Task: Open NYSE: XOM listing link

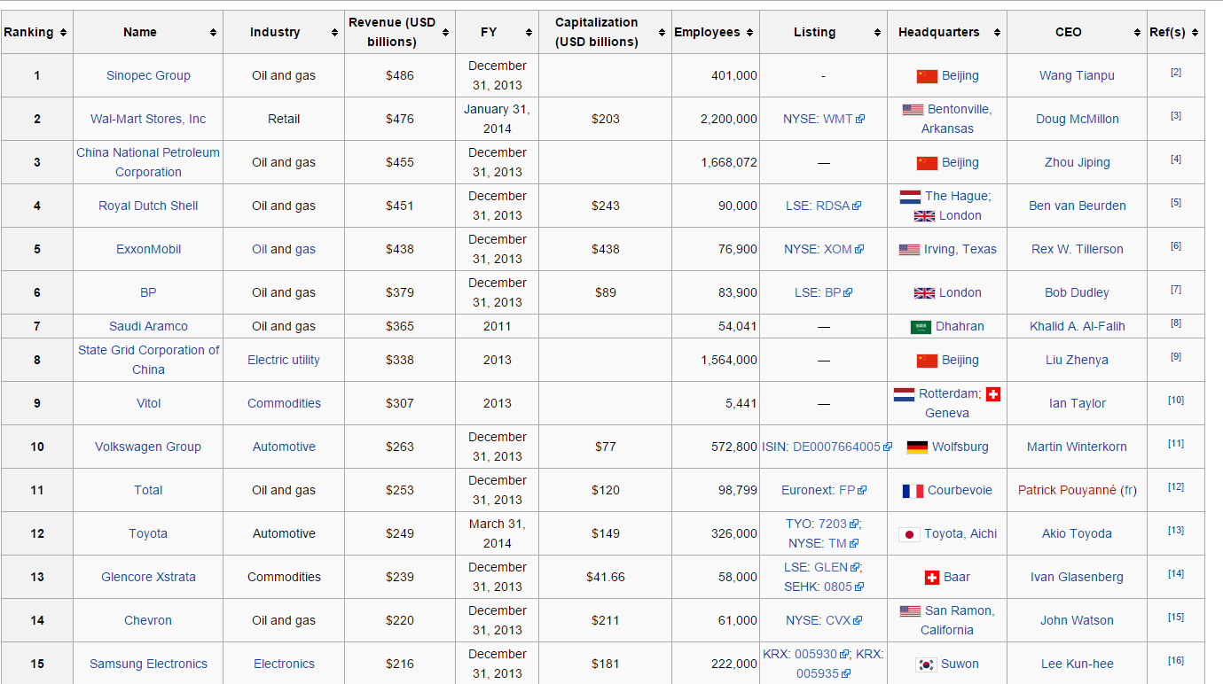Action: coord(823,249)
